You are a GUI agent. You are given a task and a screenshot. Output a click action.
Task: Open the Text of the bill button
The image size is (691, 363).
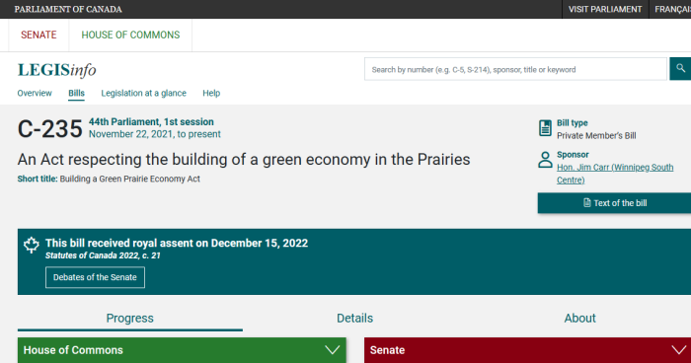(614, 203)
